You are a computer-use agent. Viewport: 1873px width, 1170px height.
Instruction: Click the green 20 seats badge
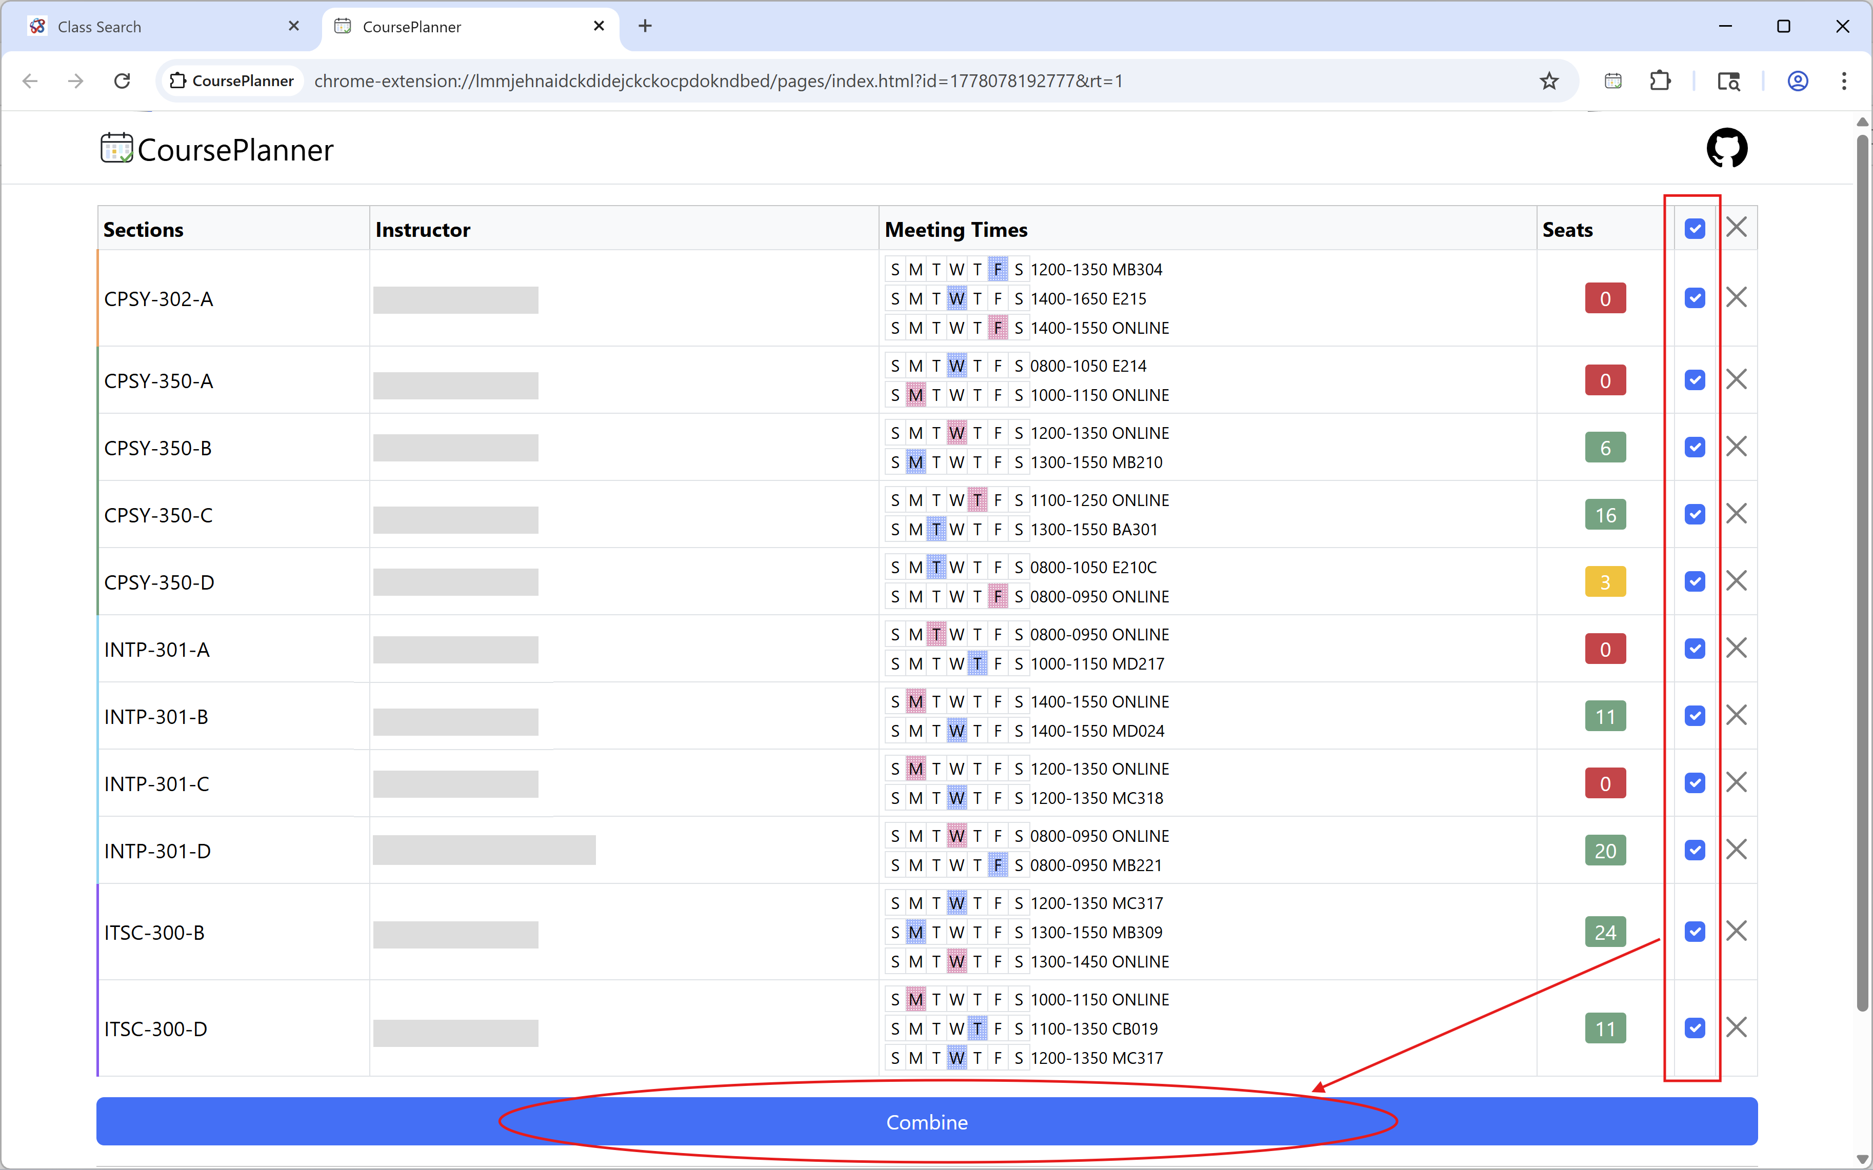pyautogui.click(x=1604, y=851)
